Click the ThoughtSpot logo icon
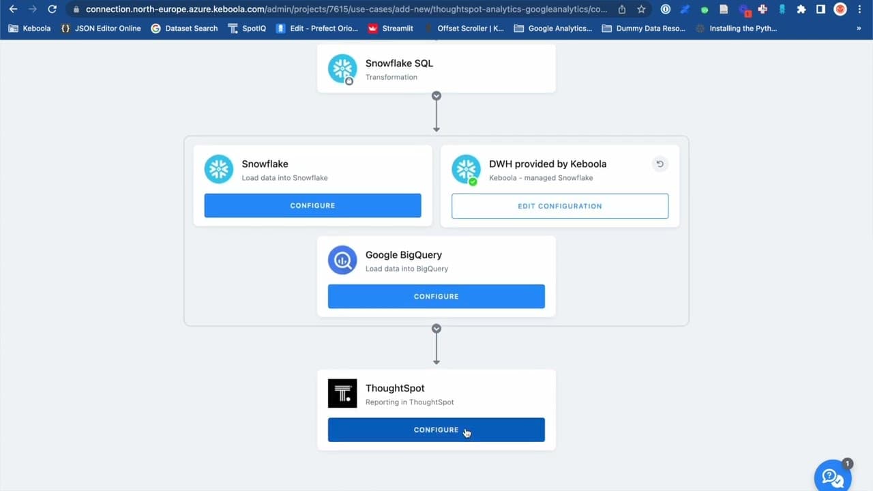The image size is (873, 491). coord(342,393)
